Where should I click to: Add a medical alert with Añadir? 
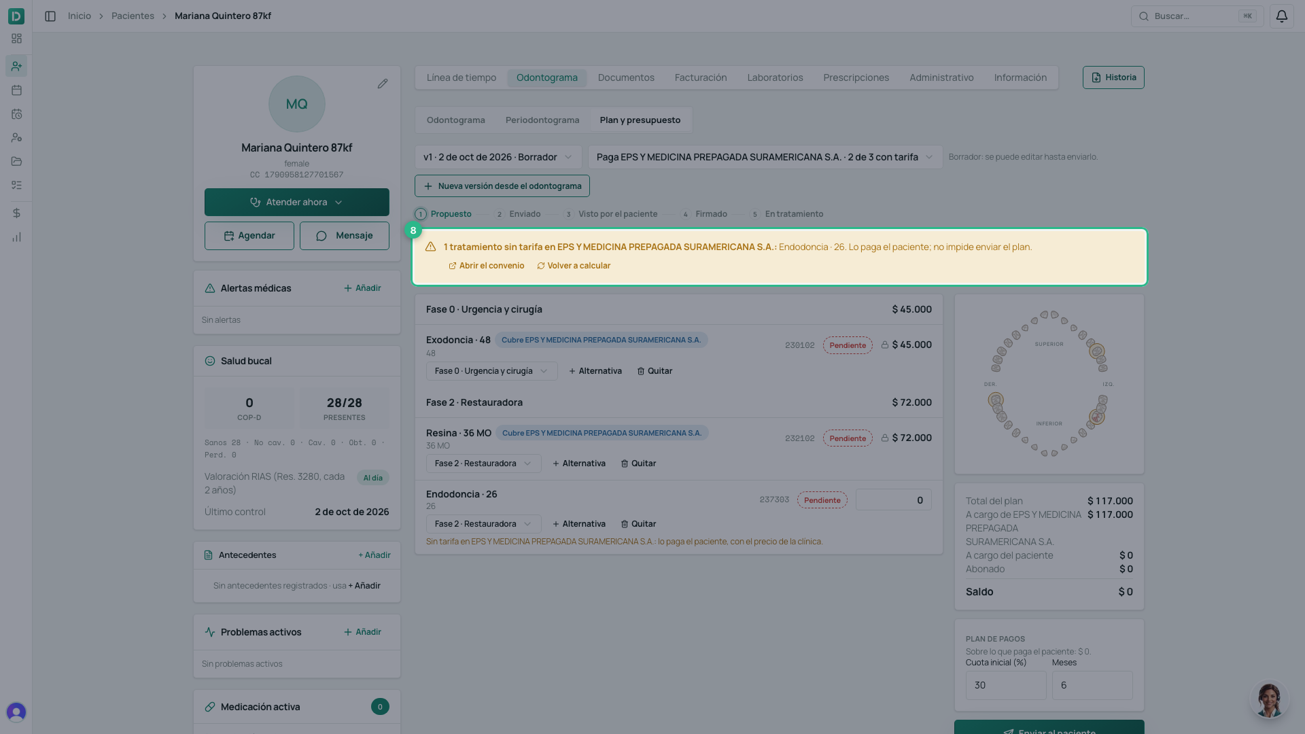362,288
